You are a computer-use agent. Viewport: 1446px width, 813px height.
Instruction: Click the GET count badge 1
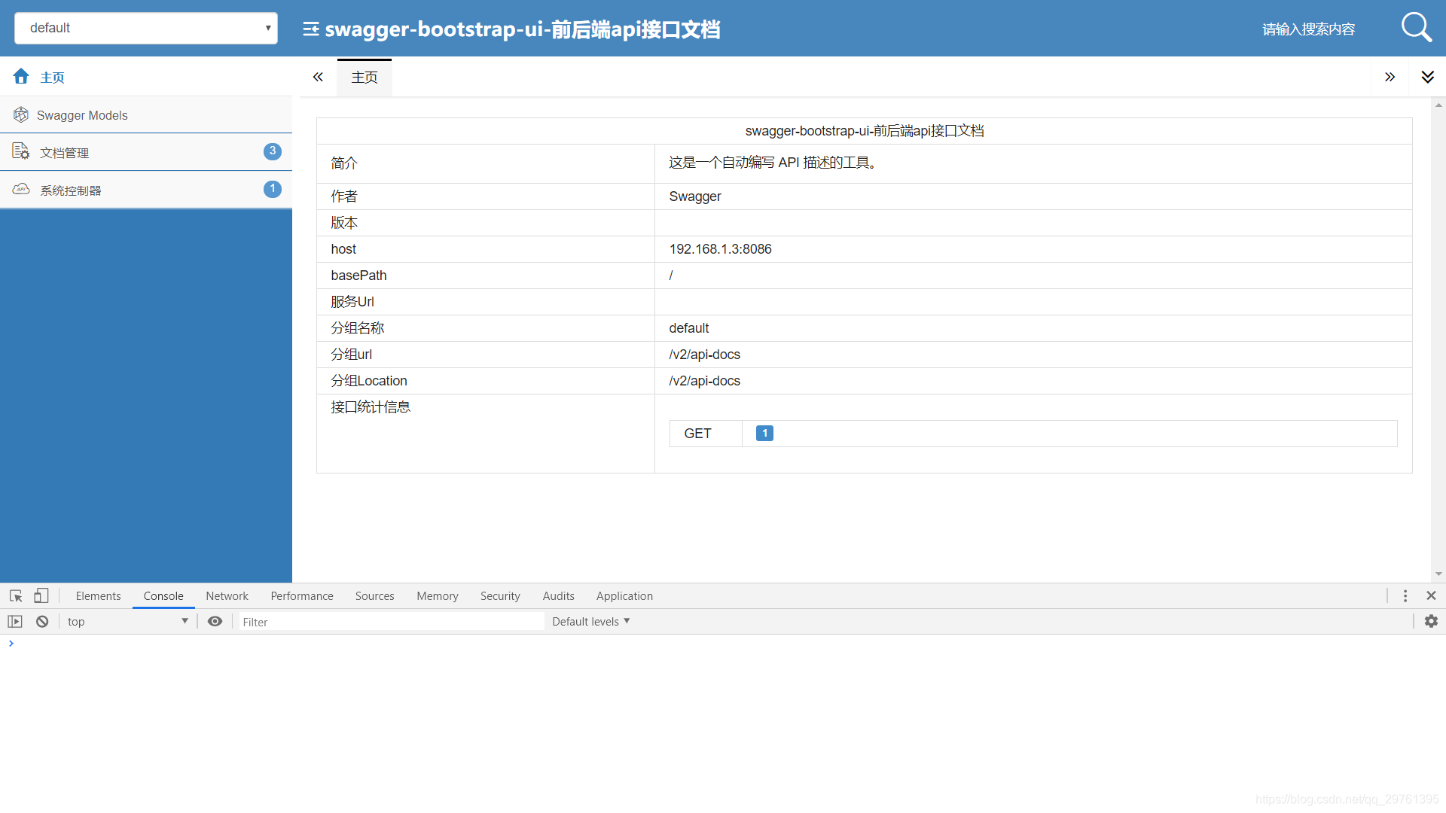coord(764,433)
